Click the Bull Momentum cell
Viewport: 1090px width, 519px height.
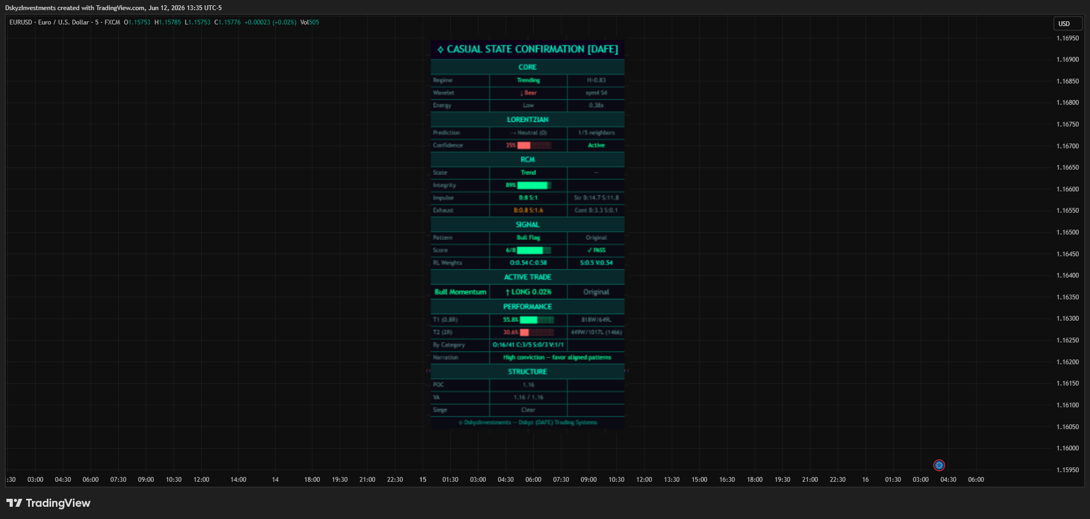[x=460, y=292]
